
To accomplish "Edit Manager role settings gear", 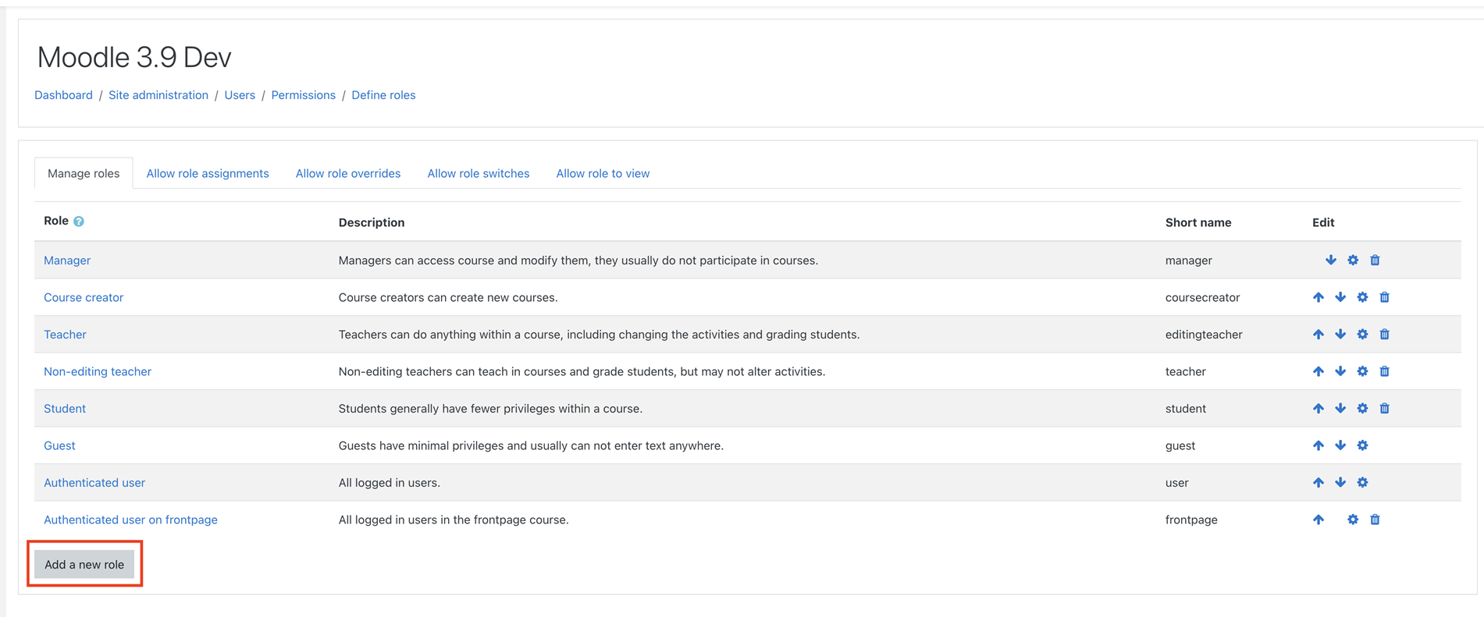I will pos(1353,260).
